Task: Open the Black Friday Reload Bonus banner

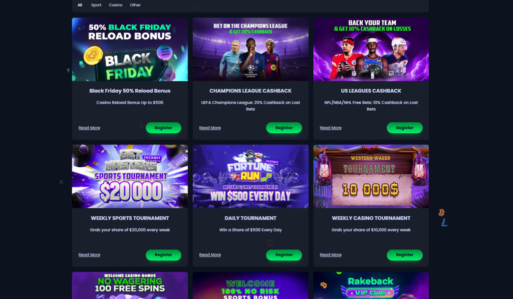Action: 130,50
